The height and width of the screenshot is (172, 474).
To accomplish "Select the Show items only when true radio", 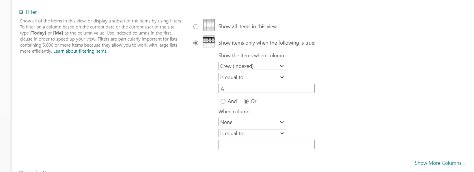I will 196,43.
